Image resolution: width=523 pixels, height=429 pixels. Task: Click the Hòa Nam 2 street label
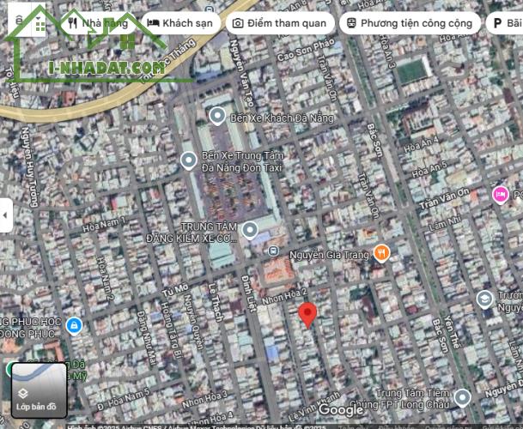pos(105,280)
